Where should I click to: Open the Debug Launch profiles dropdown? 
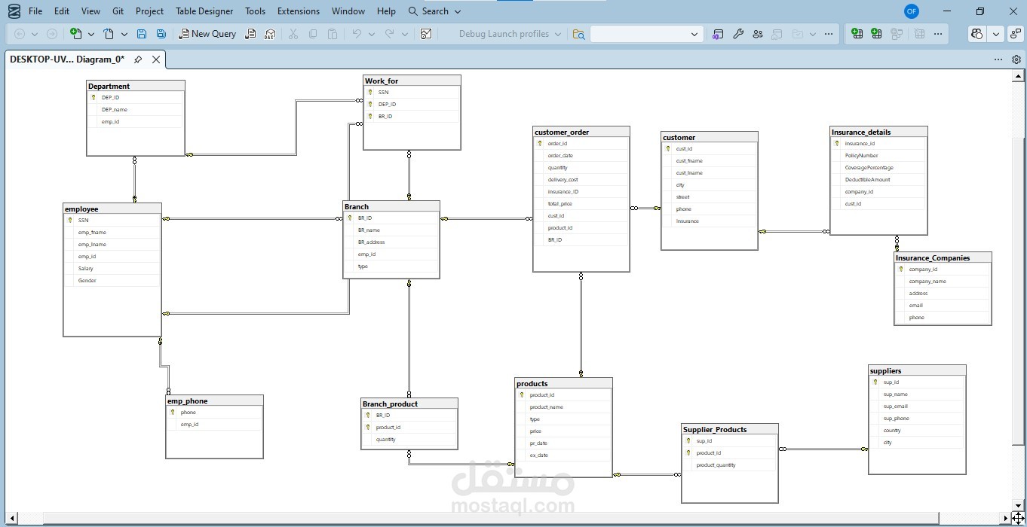510,34
